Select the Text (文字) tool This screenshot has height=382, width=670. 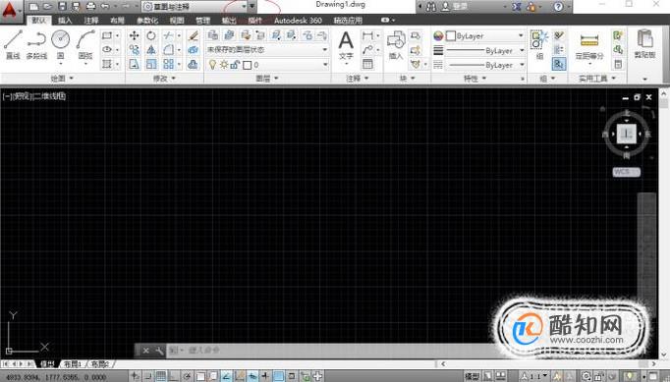click(346, 45)
